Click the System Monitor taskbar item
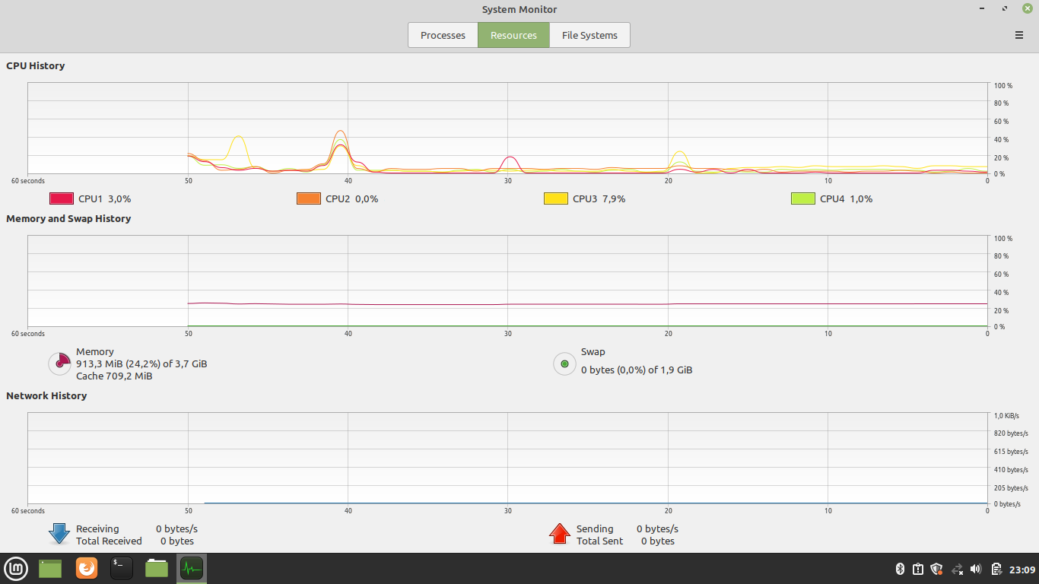This screenshot has width=1039, height=584. (x=192, y=568)
